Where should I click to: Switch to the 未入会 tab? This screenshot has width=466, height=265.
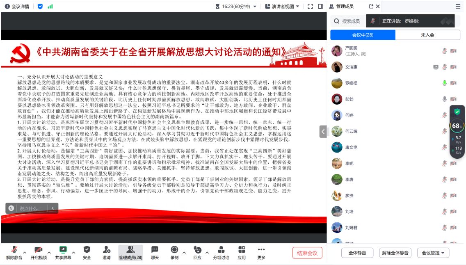pos(427,35)
